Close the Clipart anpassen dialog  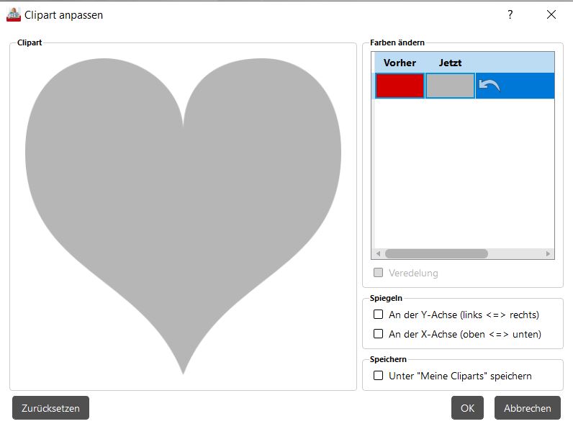point(551,14)
